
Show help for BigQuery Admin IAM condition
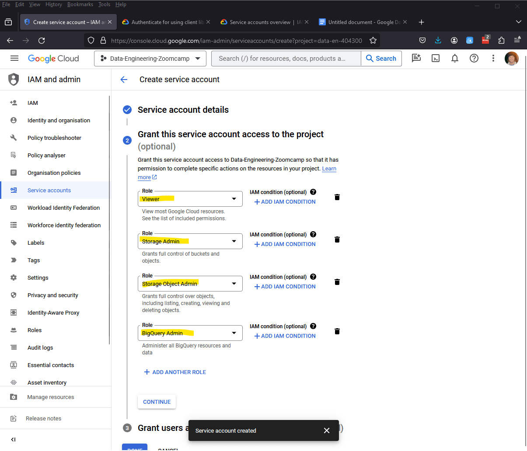(x=313, y=326)
